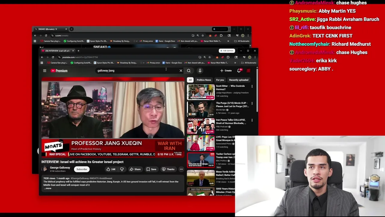Screen dimensions: 385x217
Task: Open options for The Purge movie clip
Action: coord(252,103)
